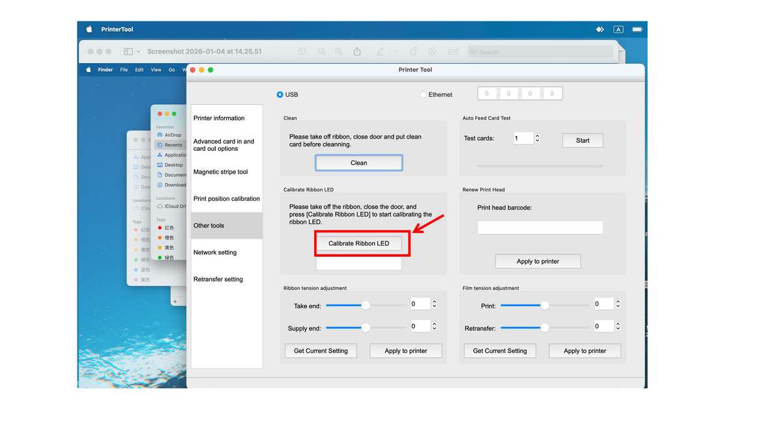Open the File menu in inner menu bar
Viewport: 782px width, 439px height.
tap(124, 70)
